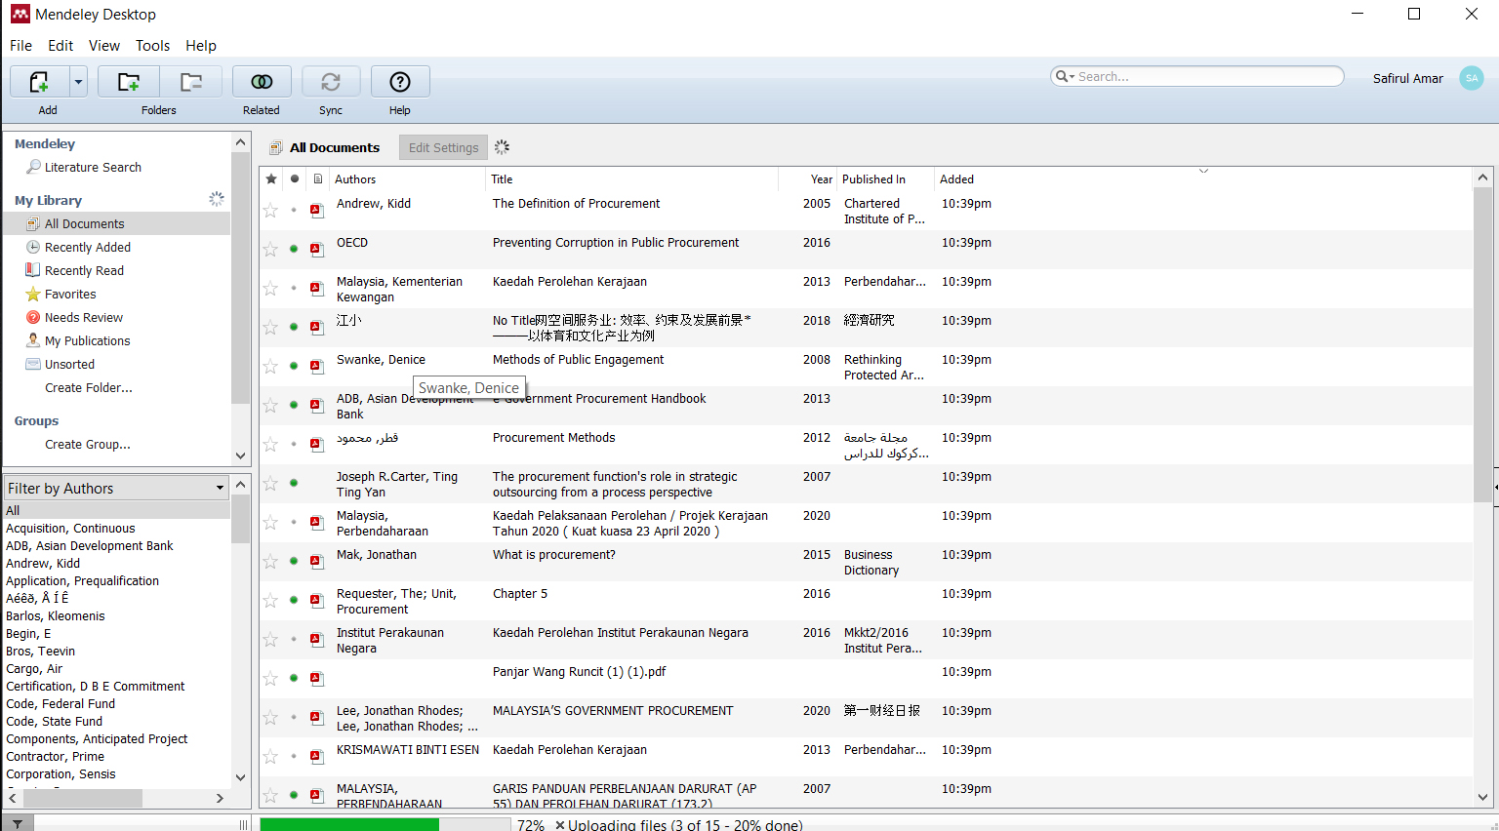The width and height of the screenshot is (1499, 831).
Task: Open PDF icon for What is procurement?
Action: [x=317, y=561]
